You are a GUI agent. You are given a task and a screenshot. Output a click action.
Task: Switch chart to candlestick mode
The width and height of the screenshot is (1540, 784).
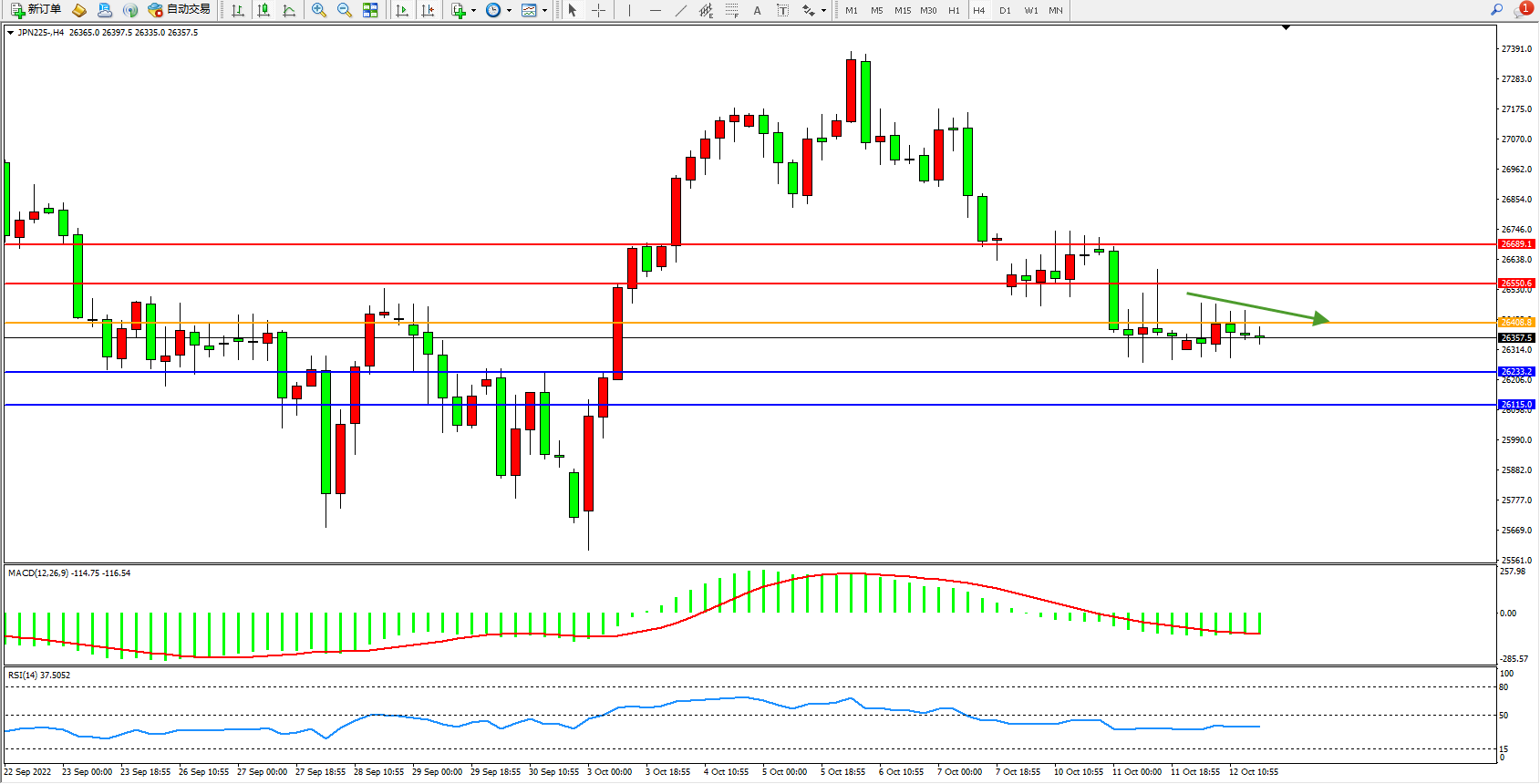[264, 10]
